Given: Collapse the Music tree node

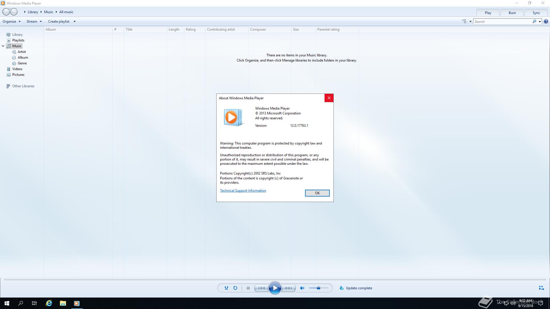Looking at the screenshot, I should click(3, 46).
